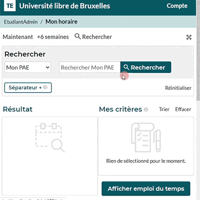Click magnifier icon inside teal Rechercher button
Viewport: 200px width, 200px height.
pyautogui.click(x=126, y=67)
